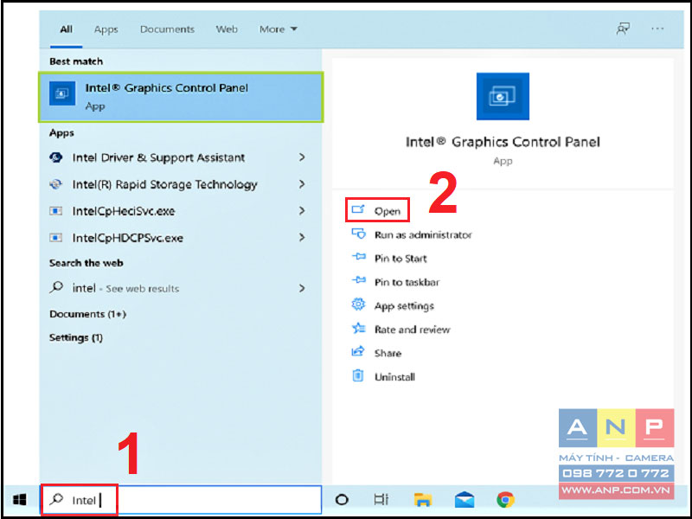Click the Open action icon

pyautogui.click(x=358, y=209)
